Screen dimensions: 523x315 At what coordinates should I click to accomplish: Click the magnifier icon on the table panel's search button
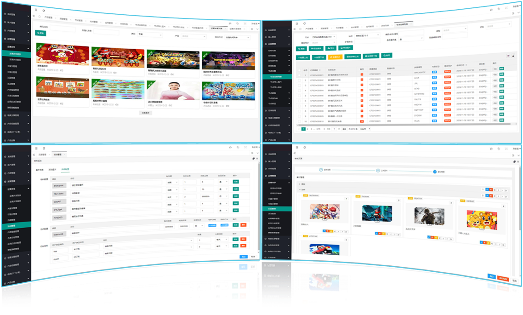(300, 48)
